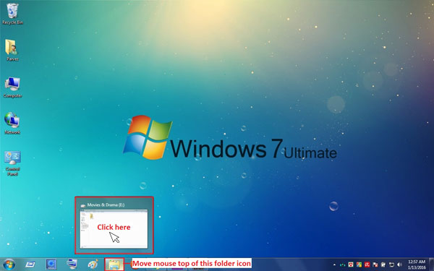The width and height of the screenshot is (434, 271).
Task: Open the clock showing 12:57 AM
Action: (417, 264)
